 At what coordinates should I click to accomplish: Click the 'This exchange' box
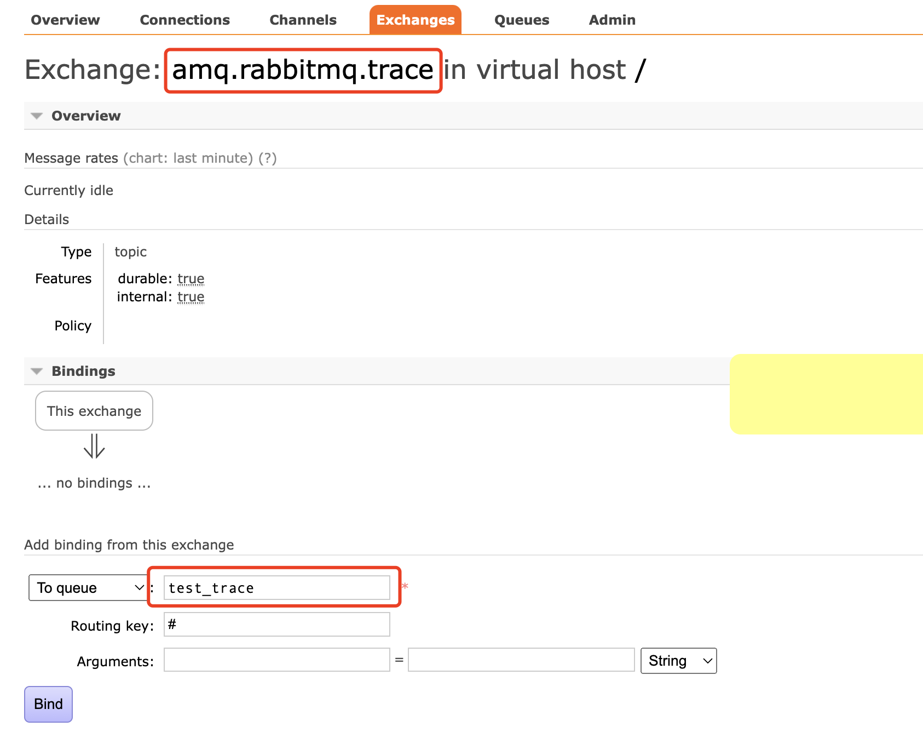point(94,411)
